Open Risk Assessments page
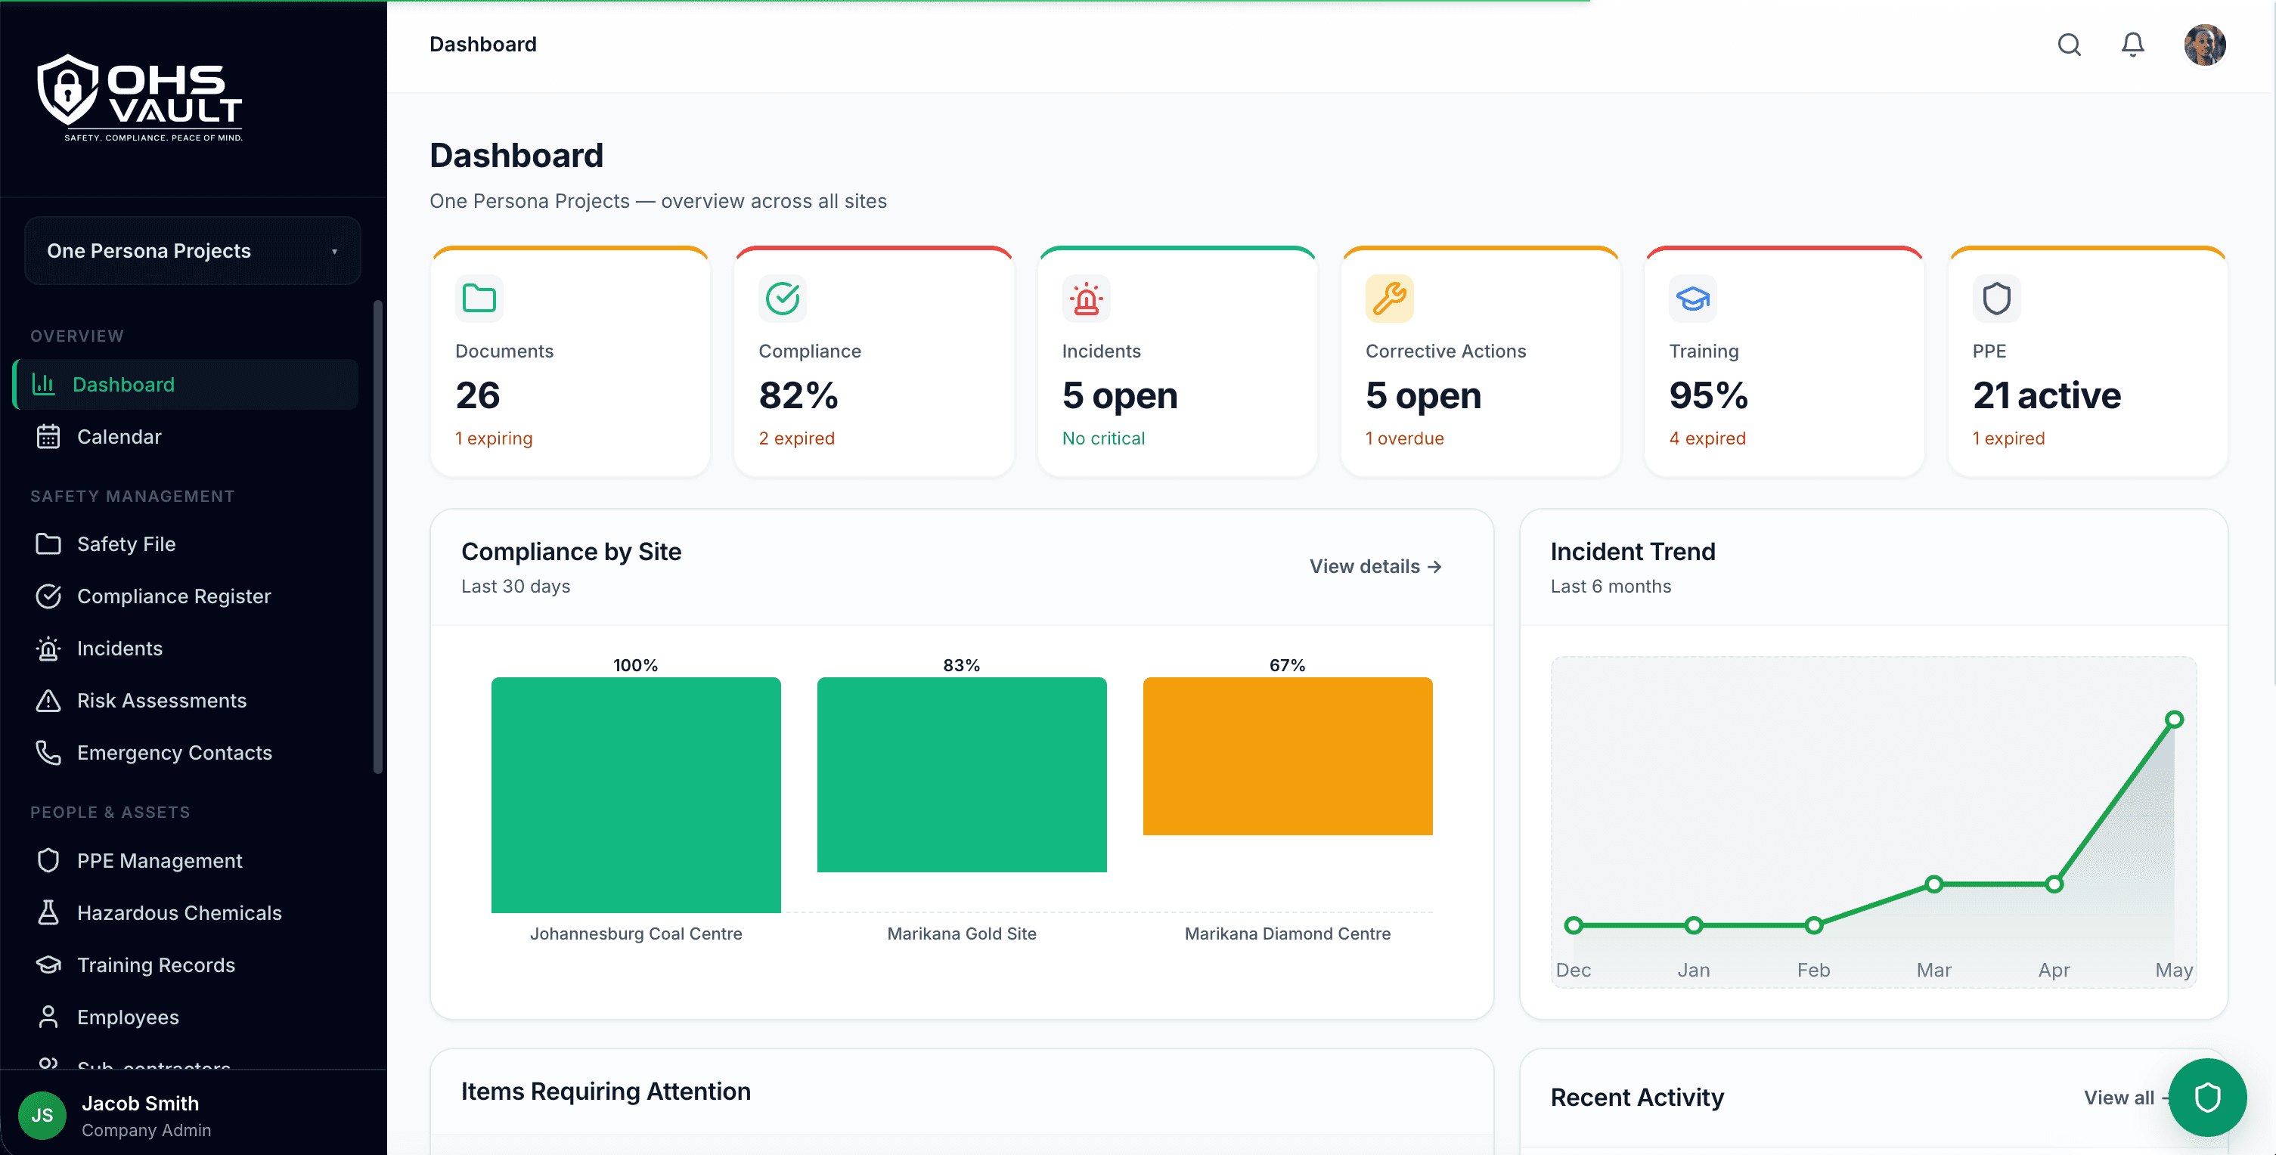This screenshot has width=2276, height=1155. [185, 700]
